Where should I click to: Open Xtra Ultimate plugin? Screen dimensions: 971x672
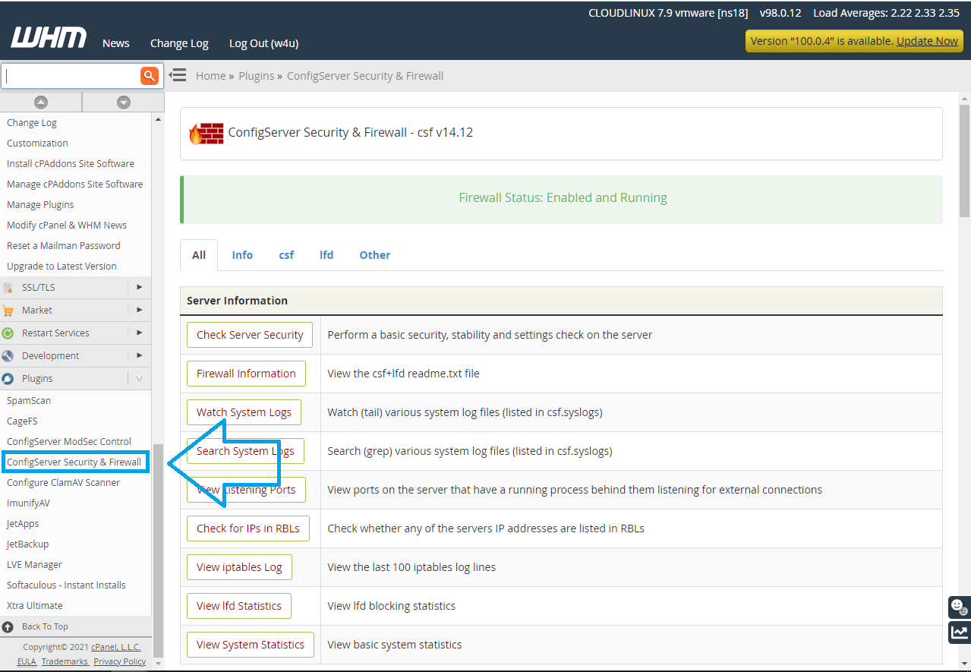35,606
